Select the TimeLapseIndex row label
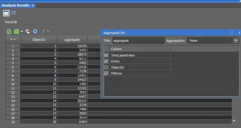Viewport: 241px width, 128px height. pos(123,55)
